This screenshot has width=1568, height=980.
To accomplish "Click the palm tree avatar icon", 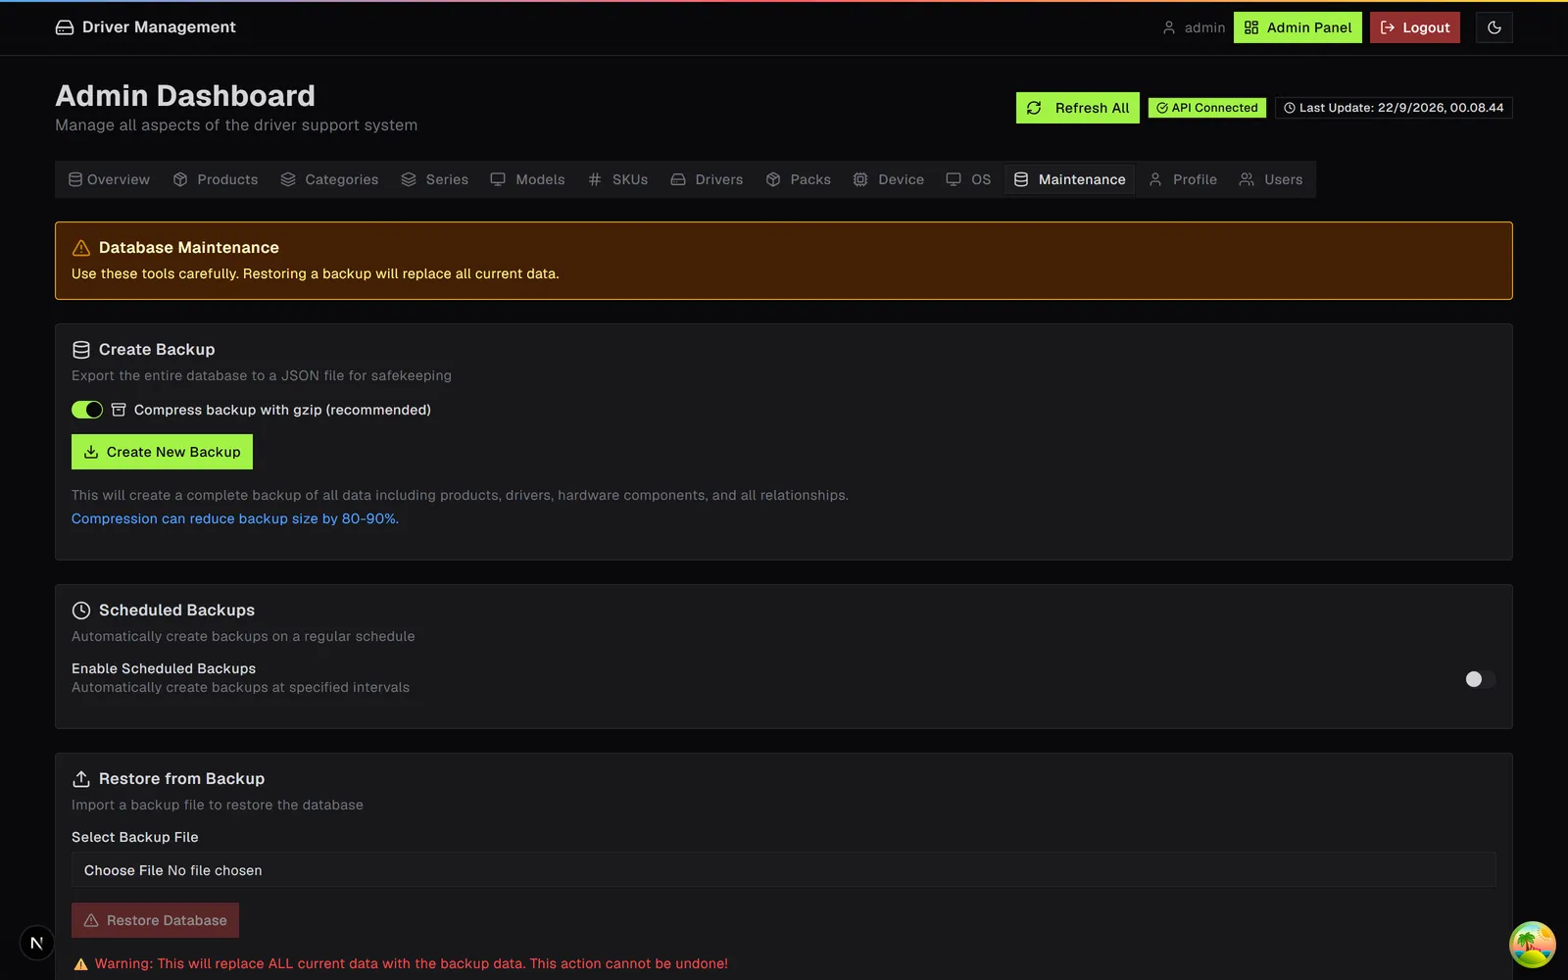I will click(1533, 945).
